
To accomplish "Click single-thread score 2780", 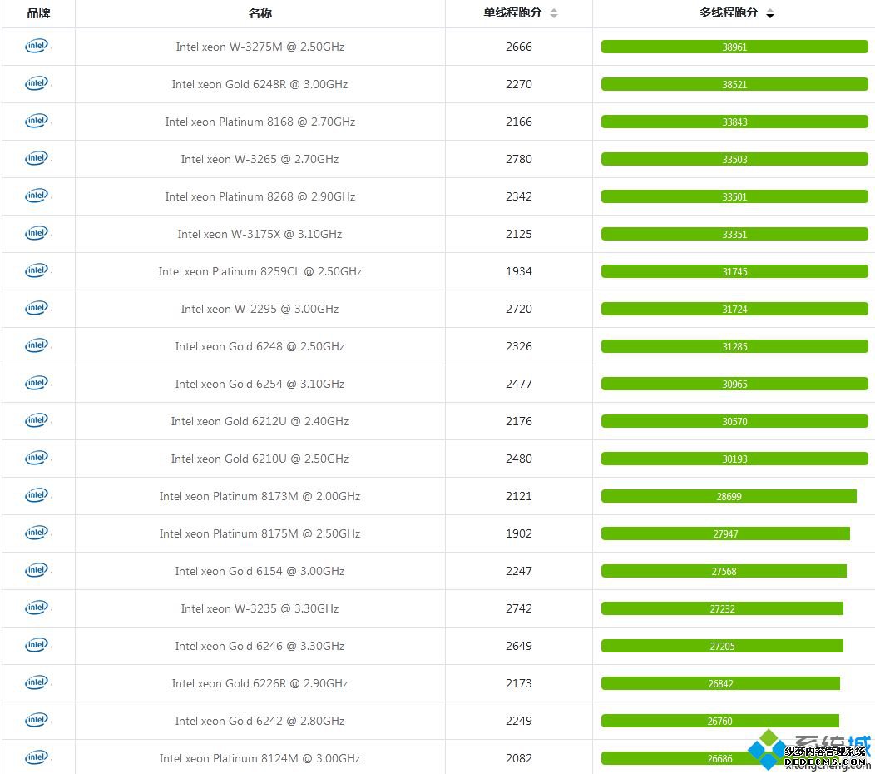I will 519,159.
